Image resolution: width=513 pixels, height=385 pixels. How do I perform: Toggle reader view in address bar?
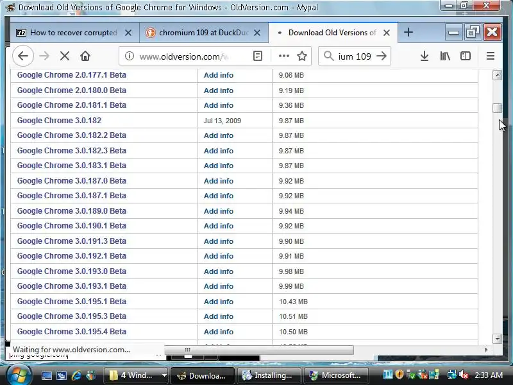258,56
